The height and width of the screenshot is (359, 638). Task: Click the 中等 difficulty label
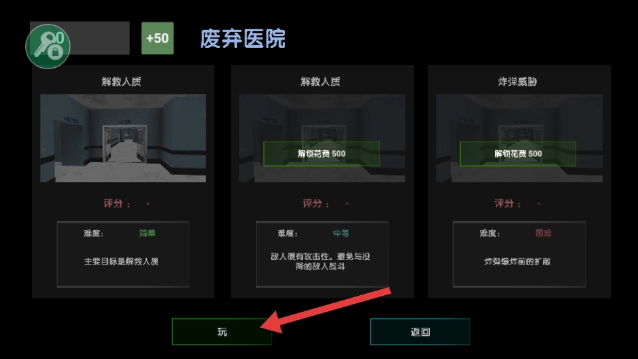click(341, 233)
